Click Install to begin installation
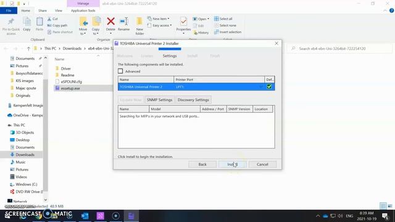The height and width of the screenshot is (222, 395). pyautogui.click(x=232, y=165)
